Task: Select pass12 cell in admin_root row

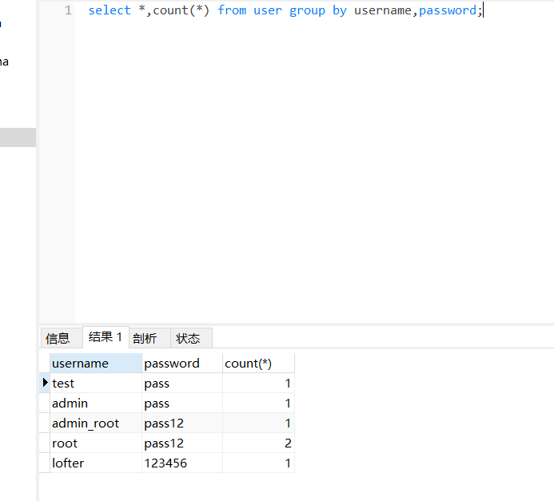Action: pos(182,423)
